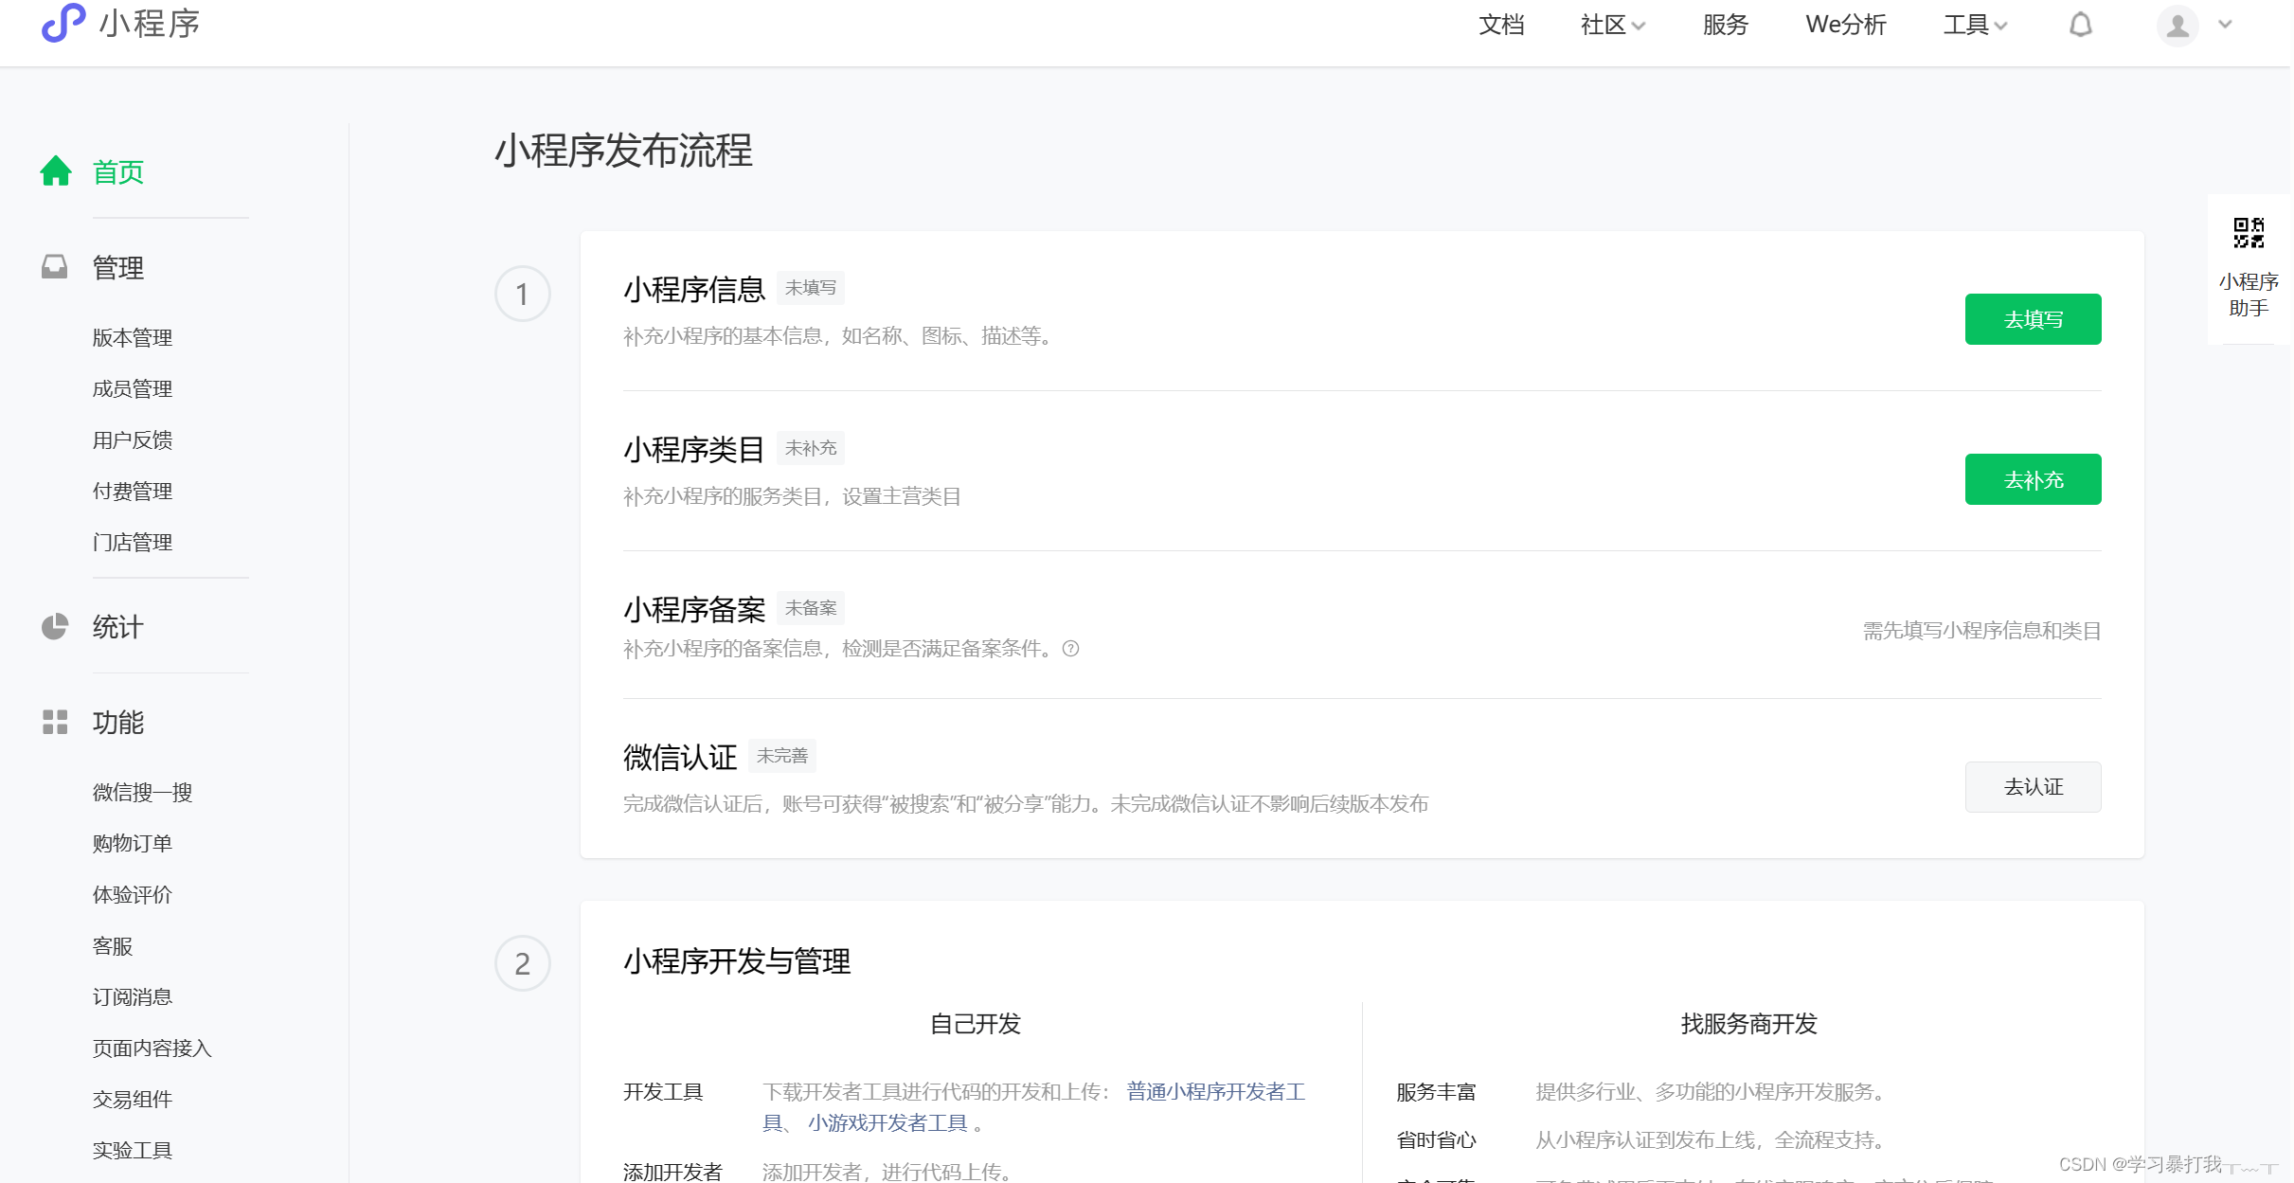The image size is (2294, 1183).
Task: Click the 功能 grid icon
Action: tap(55, 722)
